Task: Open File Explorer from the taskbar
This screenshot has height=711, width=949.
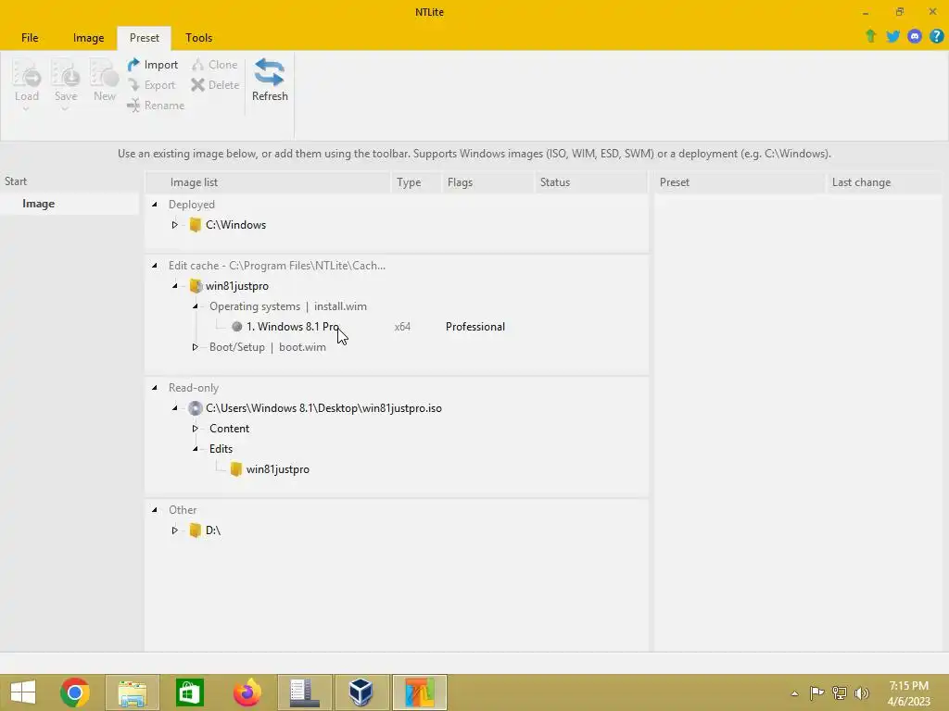Action: 133,692
